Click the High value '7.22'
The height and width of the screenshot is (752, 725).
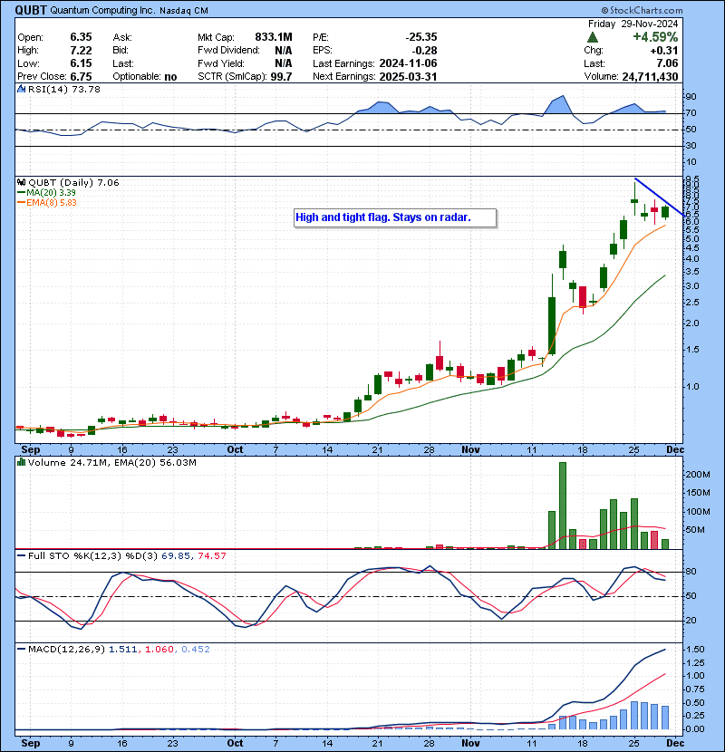[81, 51]
